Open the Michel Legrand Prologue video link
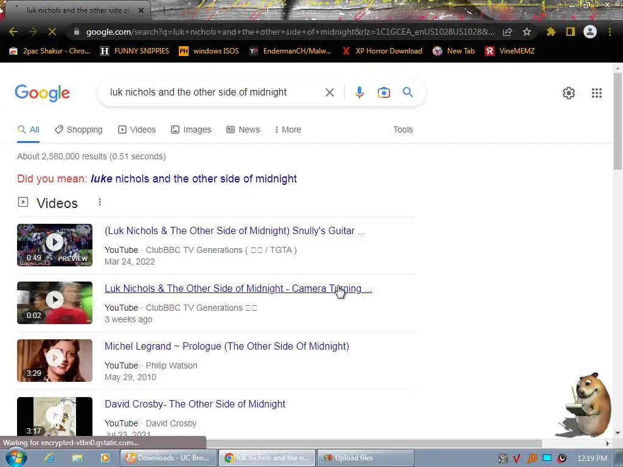This screenshot has height=467, width=623. pos(227,346)
